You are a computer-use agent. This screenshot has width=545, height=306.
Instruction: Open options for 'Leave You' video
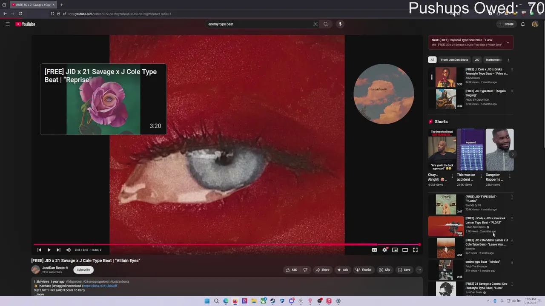512,241
